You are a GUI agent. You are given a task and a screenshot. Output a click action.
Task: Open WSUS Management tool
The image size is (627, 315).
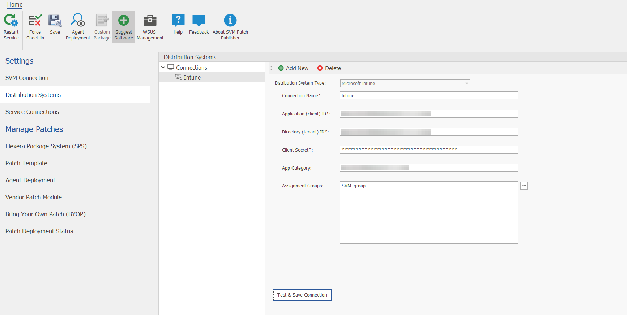[150, 21]
